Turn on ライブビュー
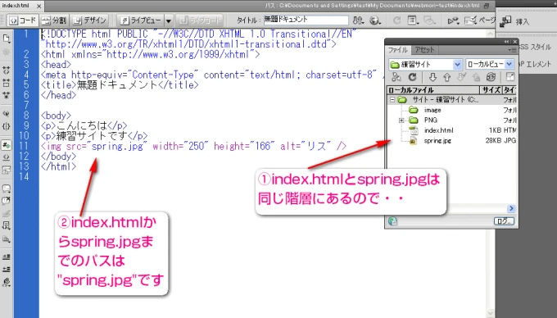The height and width of the screenshot is (318, 557). tap(141, 20)
